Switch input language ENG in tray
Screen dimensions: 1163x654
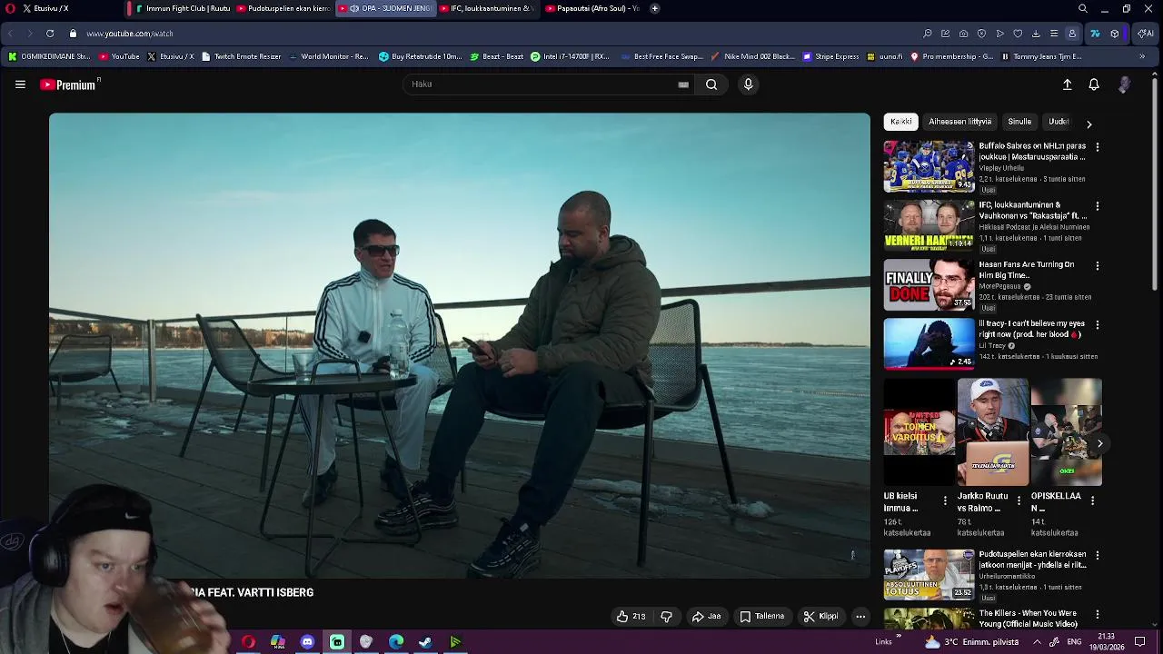1074,642
